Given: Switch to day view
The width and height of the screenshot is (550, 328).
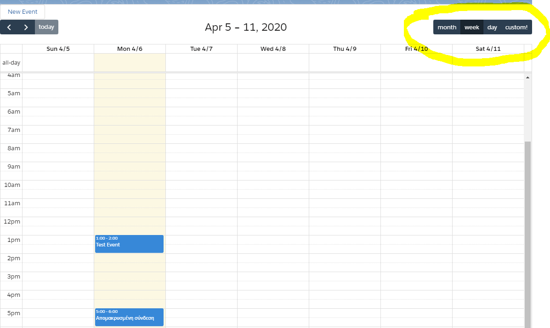Looking at the screenshot, I should [492, 27].
